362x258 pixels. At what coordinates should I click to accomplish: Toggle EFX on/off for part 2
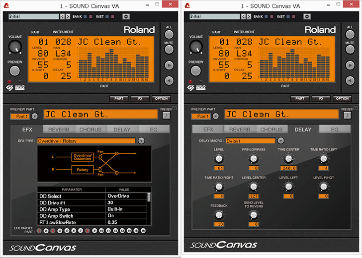[x=46, y=231]
